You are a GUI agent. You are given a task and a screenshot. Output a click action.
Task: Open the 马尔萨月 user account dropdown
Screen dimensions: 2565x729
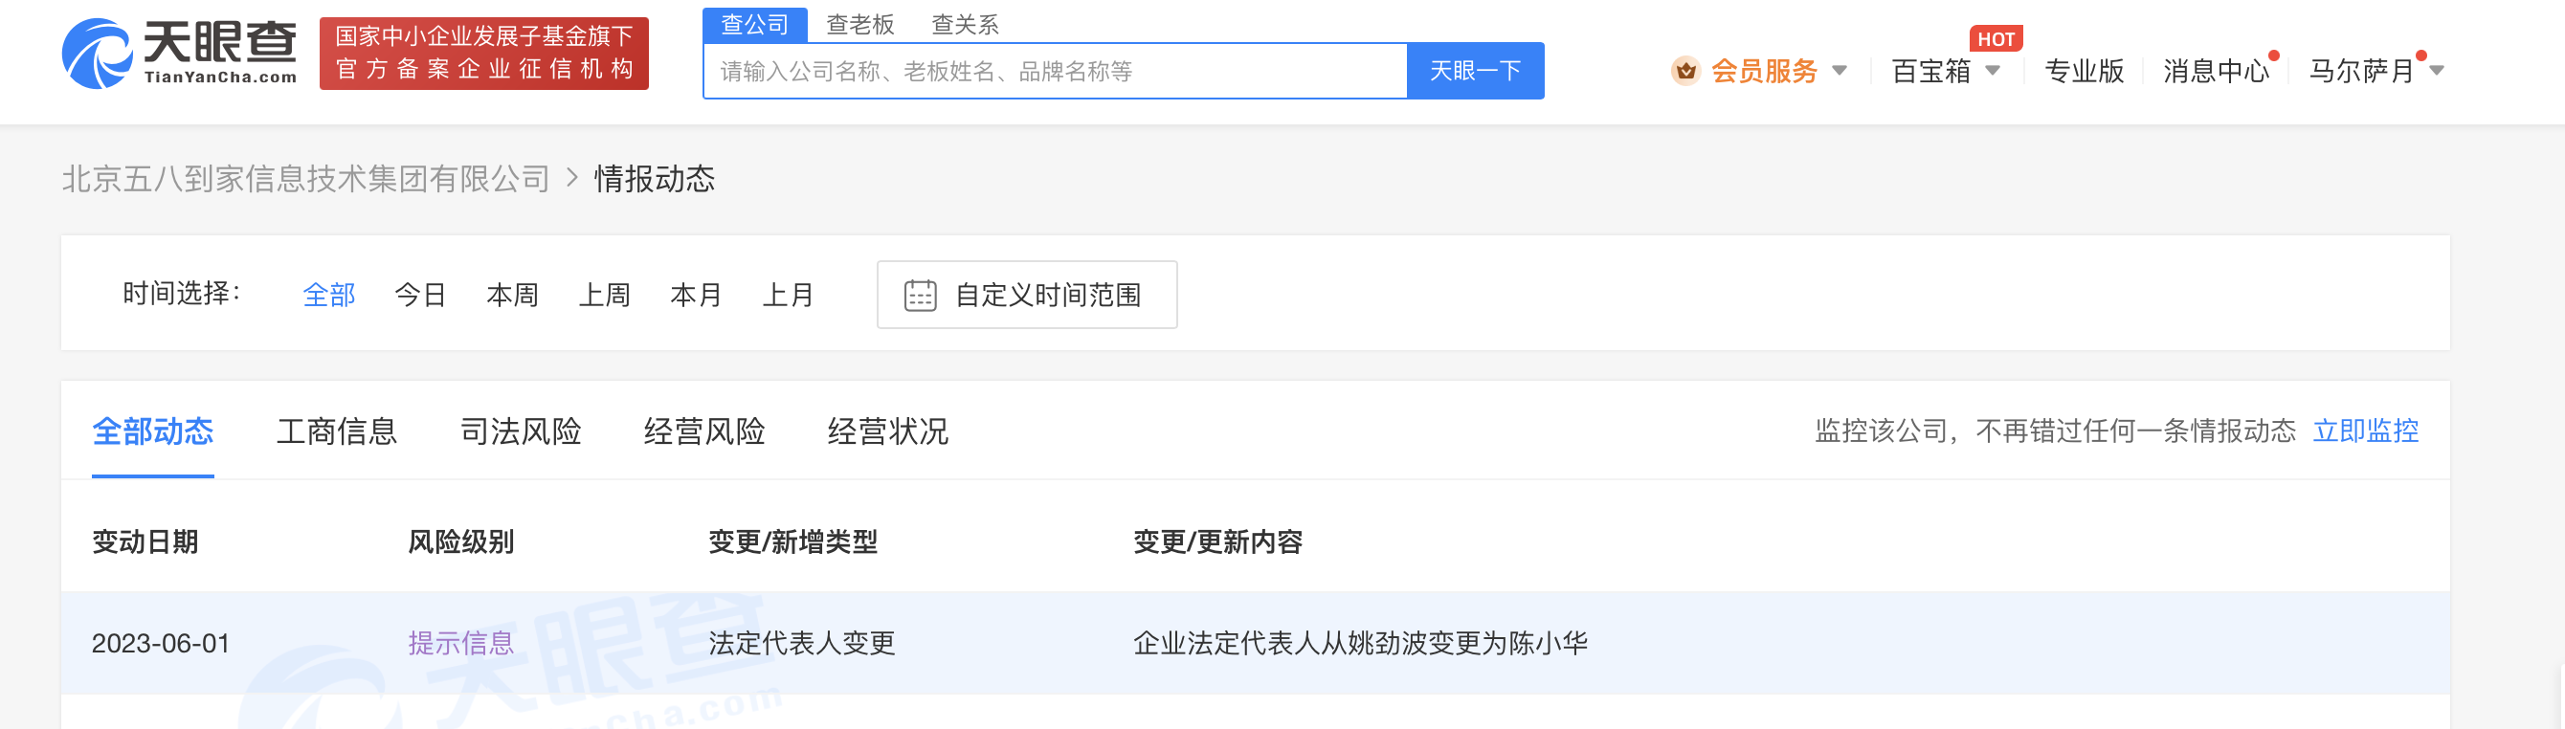click(2375, 71)
